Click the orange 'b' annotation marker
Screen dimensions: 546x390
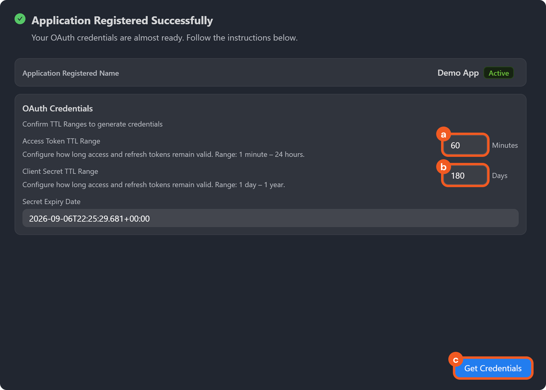[443, 167]
